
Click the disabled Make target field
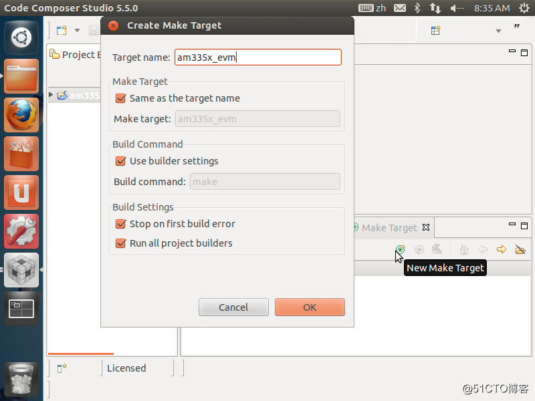pyautogui.click(x=257, y=119)
